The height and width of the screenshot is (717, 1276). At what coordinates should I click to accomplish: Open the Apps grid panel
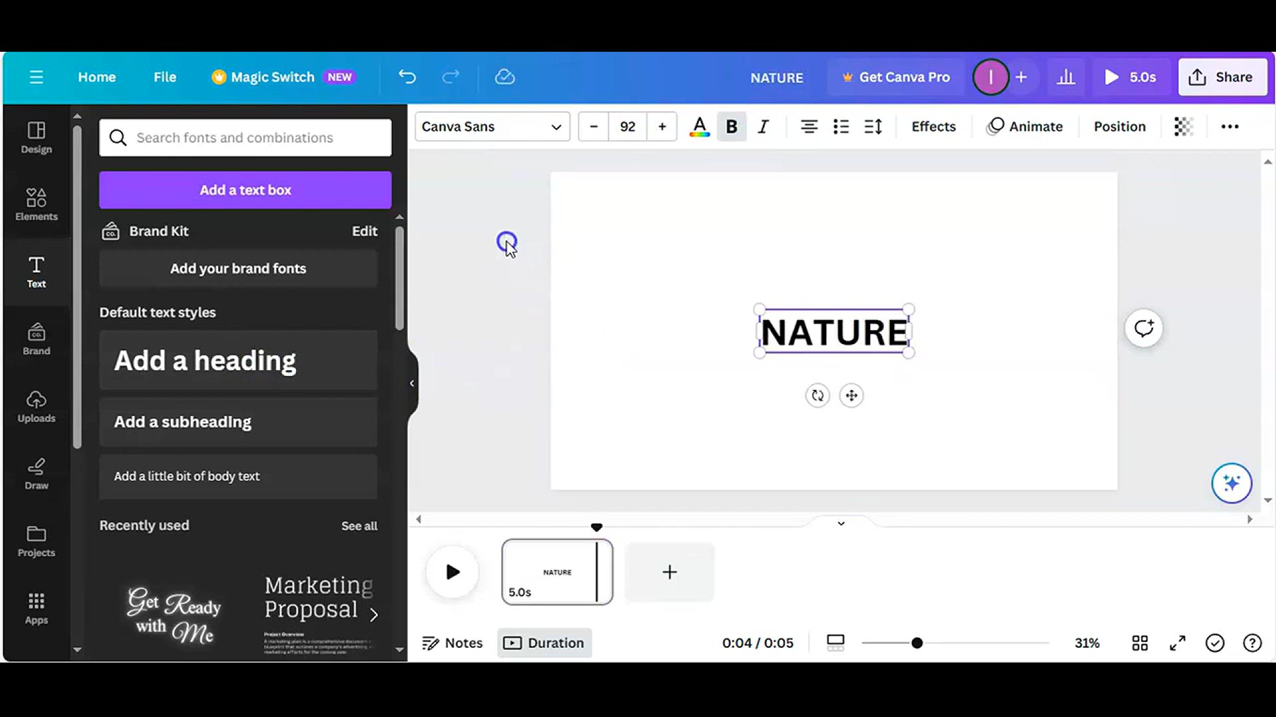(x=37, y=608)
